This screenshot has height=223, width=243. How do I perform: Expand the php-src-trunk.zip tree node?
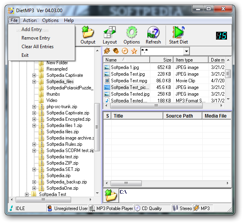(34, 107)
